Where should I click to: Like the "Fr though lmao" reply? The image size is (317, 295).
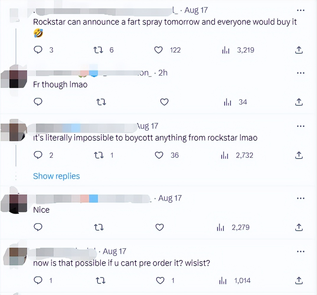click(x=164, y=102)
